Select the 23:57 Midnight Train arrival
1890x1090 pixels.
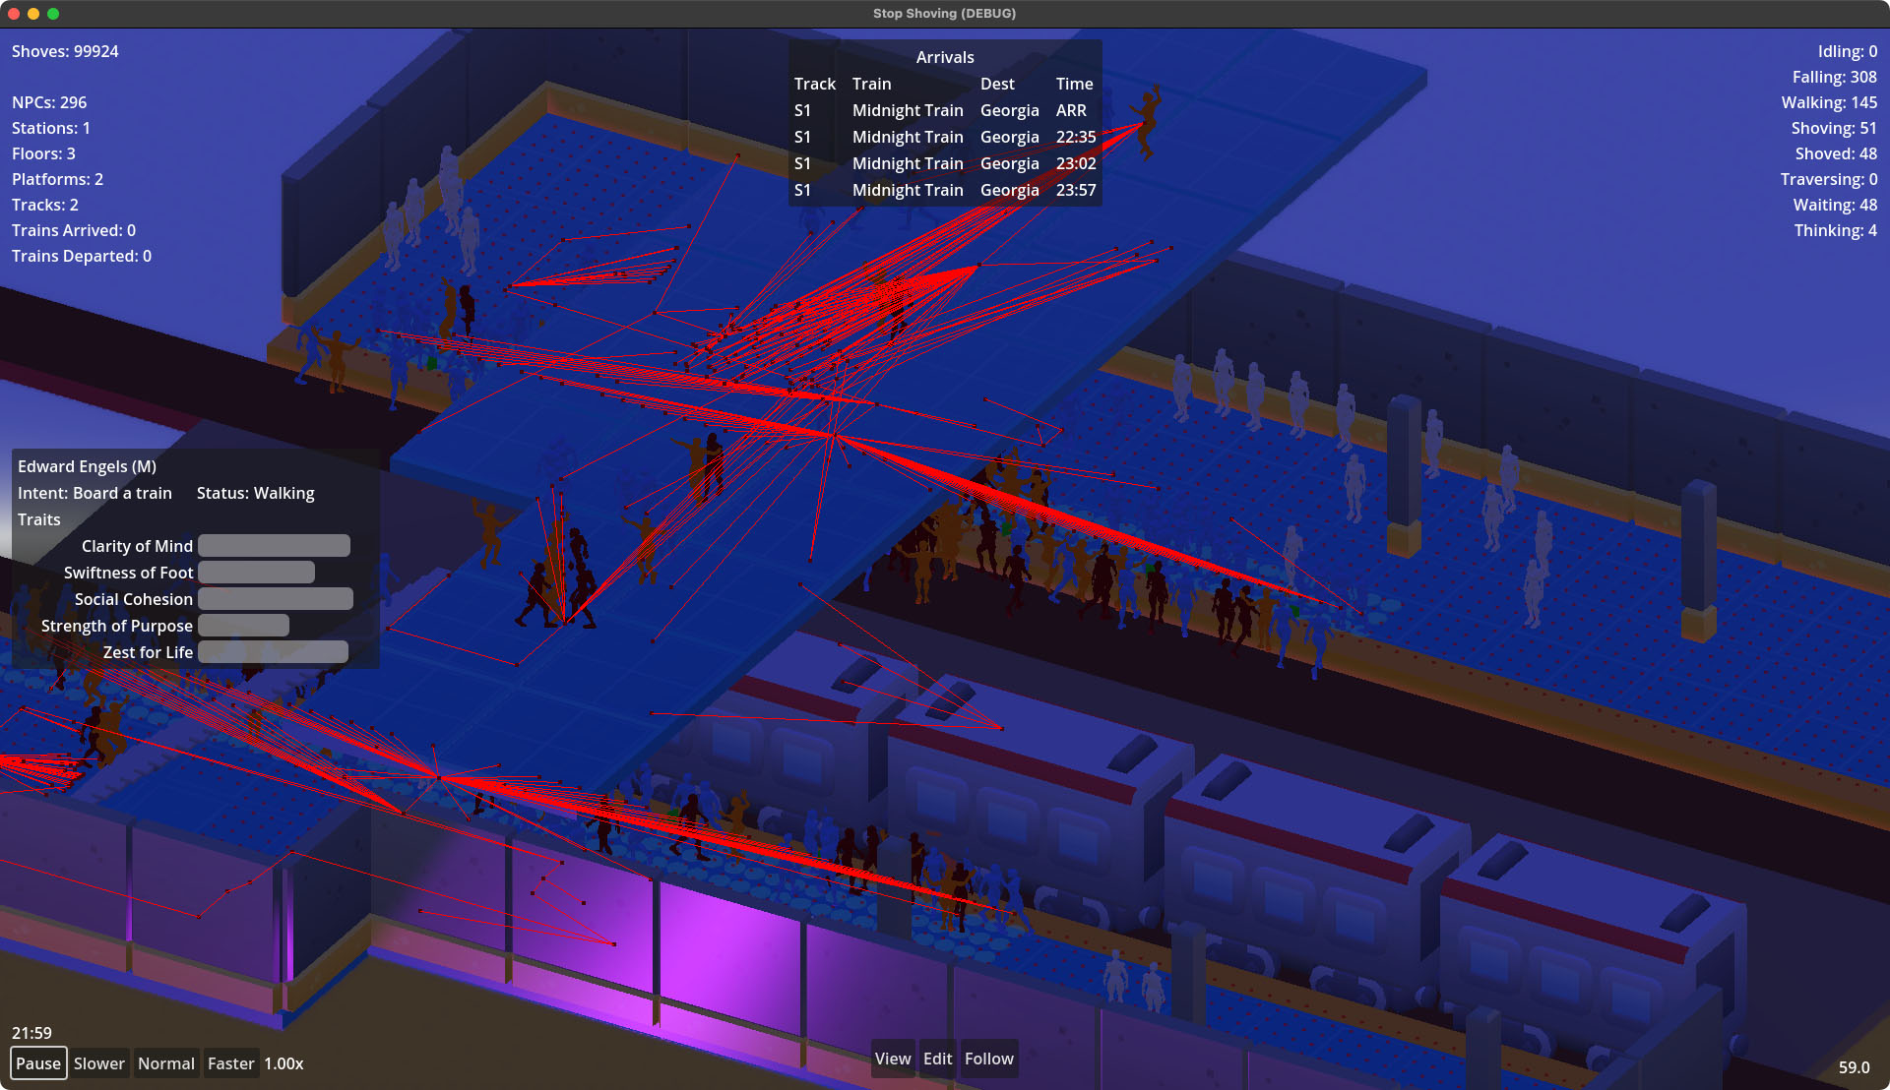click(x=943, y=190)
